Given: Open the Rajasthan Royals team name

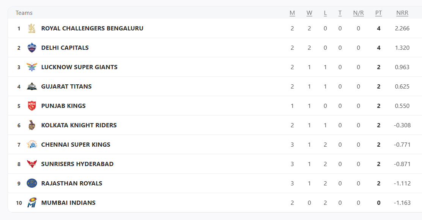Looking at the screenshot, I should pos(72,183).
